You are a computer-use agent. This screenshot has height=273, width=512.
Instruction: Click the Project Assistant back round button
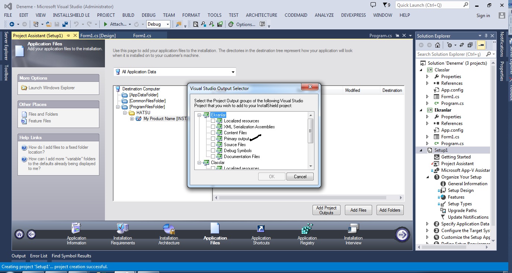point(31,234)
